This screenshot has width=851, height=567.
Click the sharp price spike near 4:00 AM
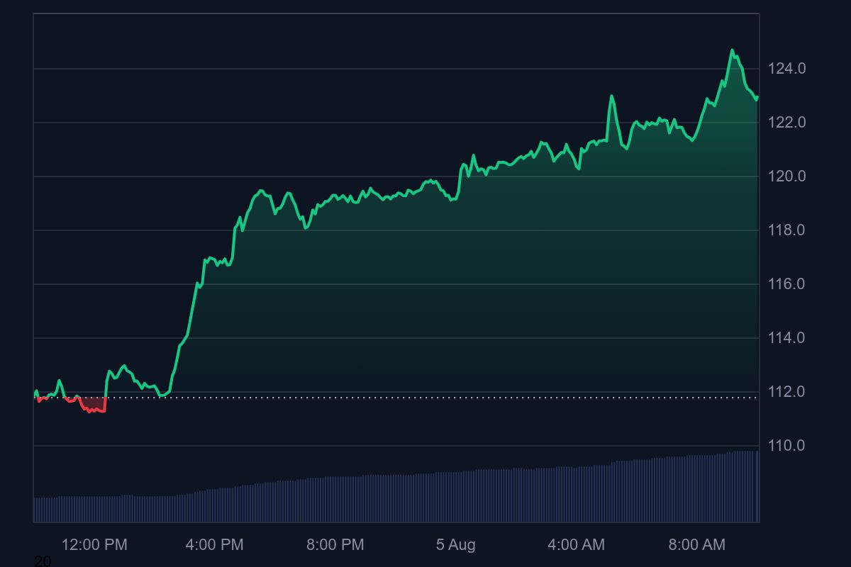point(611,94)
